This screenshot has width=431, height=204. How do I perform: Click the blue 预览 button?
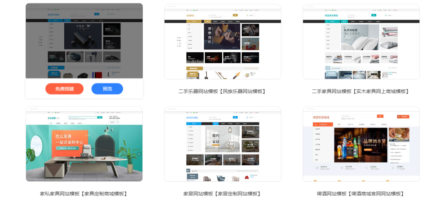coord(107,89)
